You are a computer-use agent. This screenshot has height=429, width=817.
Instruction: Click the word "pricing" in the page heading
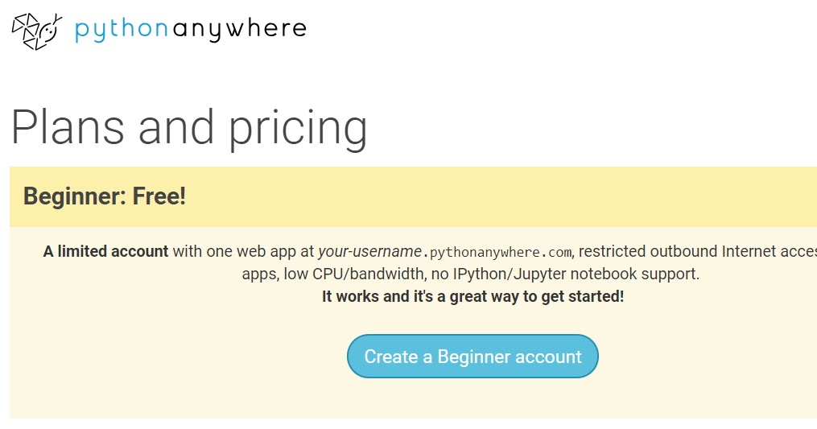pyautogui.click(x=298, y=129)
